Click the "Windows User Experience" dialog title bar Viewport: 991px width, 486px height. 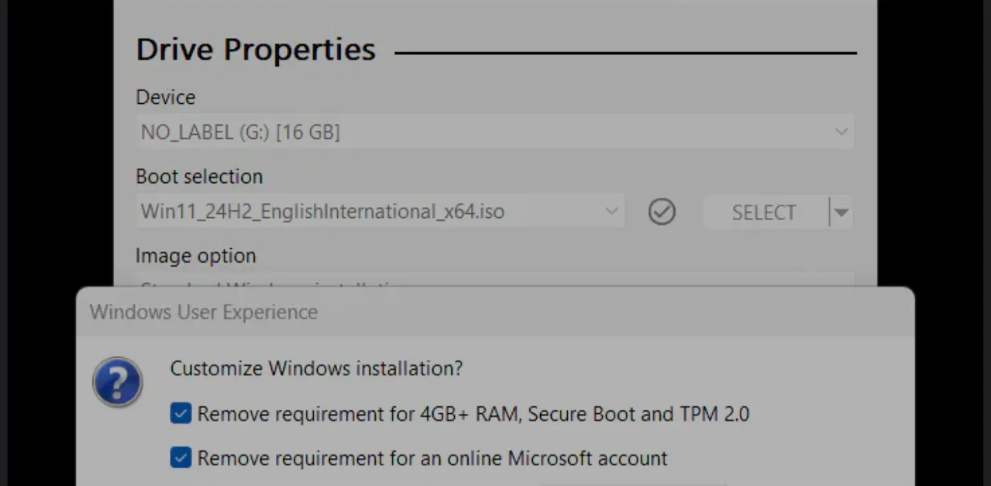click(203, 311)
